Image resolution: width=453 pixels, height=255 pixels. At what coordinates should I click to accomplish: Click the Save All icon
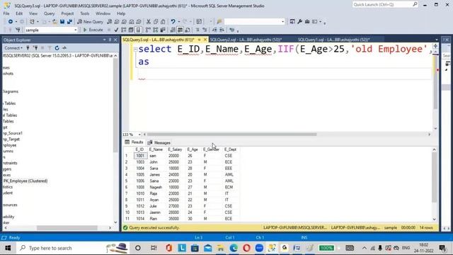[69, 22]
